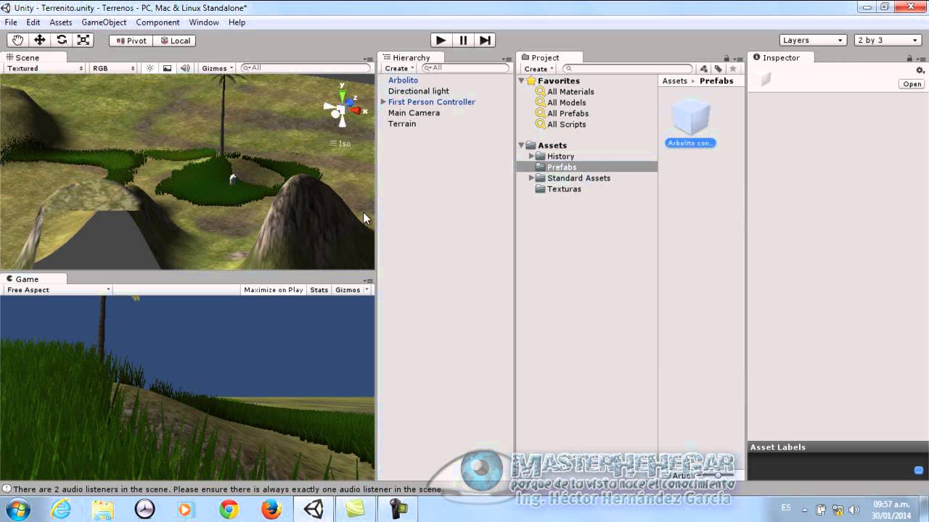Select the Hierarchy tab
This screenshot has width=929, height=522.
(411, 57)
